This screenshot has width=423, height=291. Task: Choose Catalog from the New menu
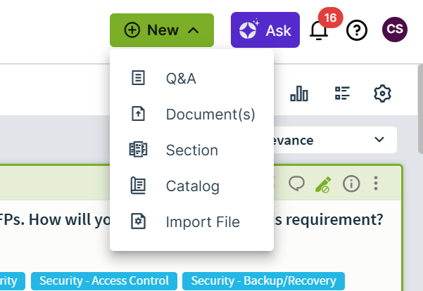192,186
